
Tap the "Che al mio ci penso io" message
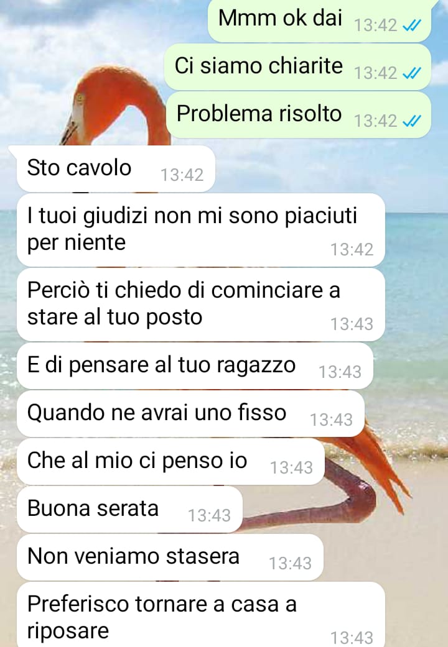tap(170, 462)
